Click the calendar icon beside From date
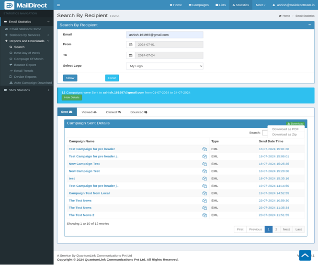318x265 pixels. tap(130, 45)
